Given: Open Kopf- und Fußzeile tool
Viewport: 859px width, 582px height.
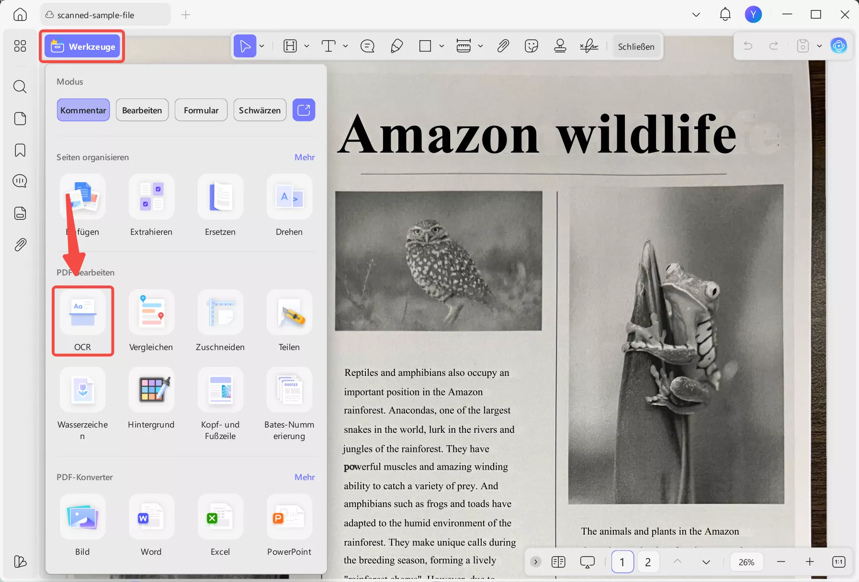Looking at the screenshot, I should coord(220,405).
